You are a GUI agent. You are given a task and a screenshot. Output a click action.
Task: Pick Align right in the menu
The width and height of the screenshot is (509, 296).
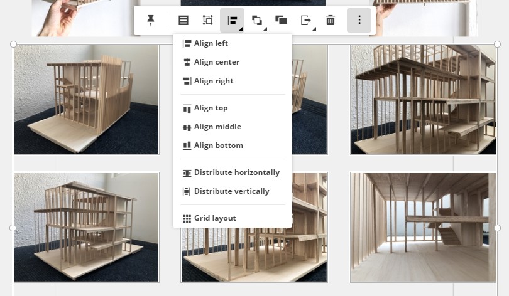click(x=213, y=81)
